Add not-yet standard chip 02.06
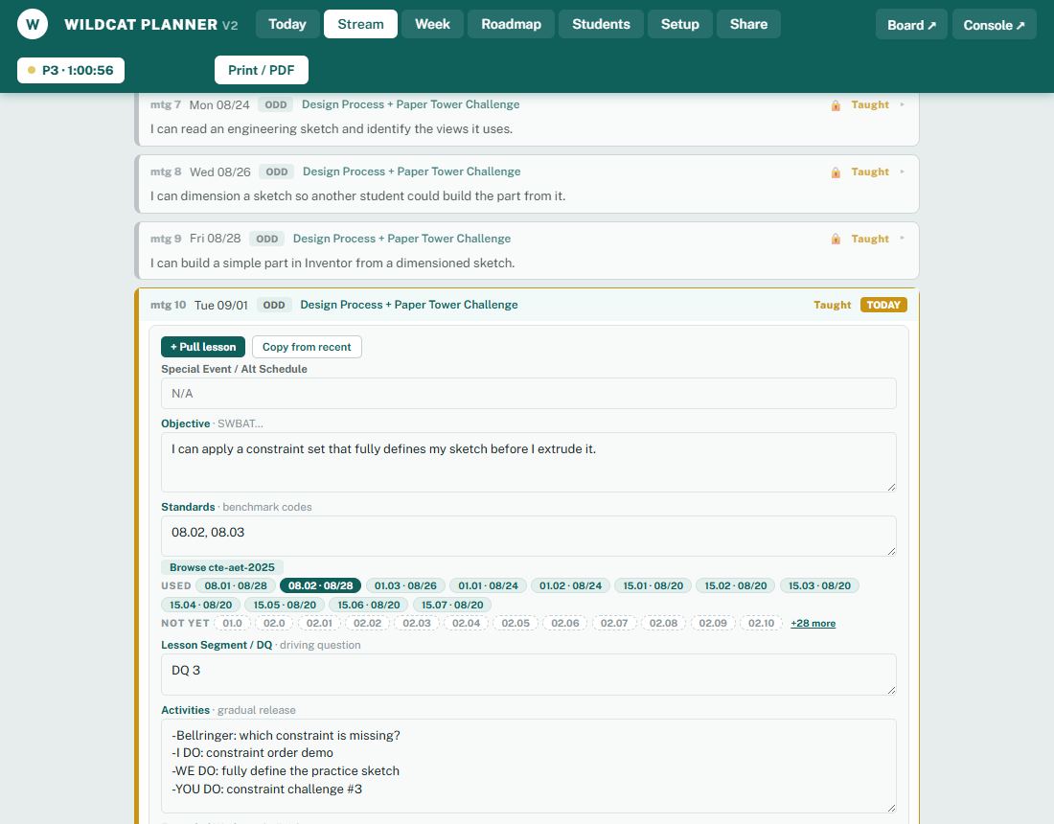 [x=564, y=623]
